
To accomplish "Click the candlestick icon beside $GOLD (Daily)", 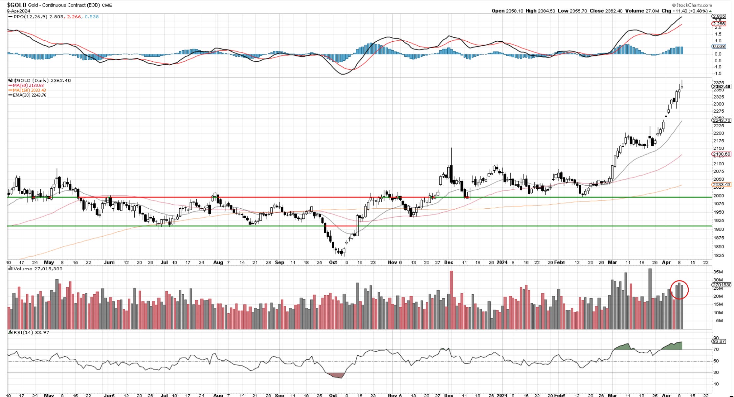I will (11, 80).
